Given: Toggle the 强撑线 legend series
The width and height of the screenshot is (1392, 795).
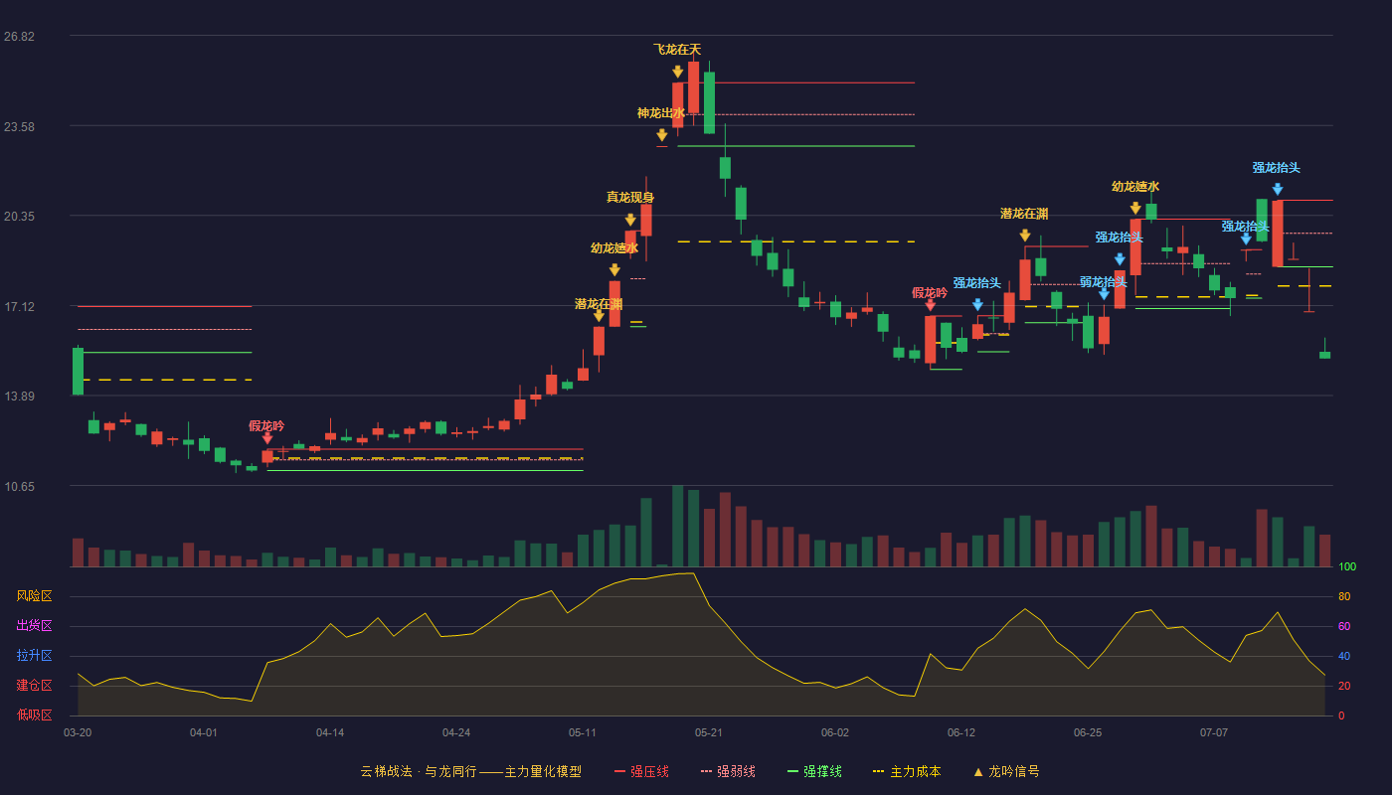Looking at the screenshot, I should pyautogui.click(x=814, y=771).
